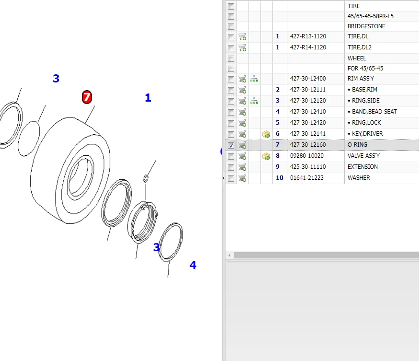The image size is (419, 361).
Task: Add EXTENSION 425-30-11110 to cart
Action: (x=242, y=167)
